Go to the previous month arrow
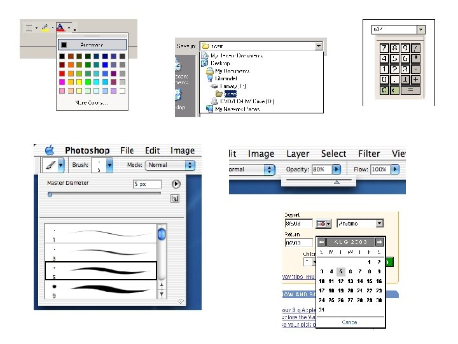 point(321,242)
